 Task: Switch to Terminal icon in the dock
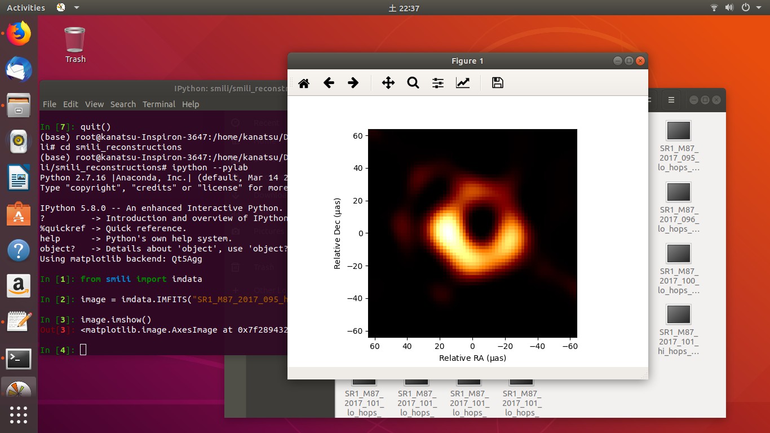click(x=19, y=358)
